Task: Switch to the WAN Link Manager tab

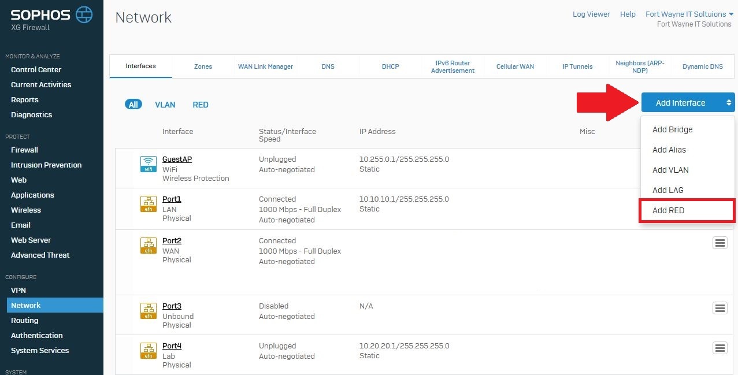Action: click(x=265, y=66)
